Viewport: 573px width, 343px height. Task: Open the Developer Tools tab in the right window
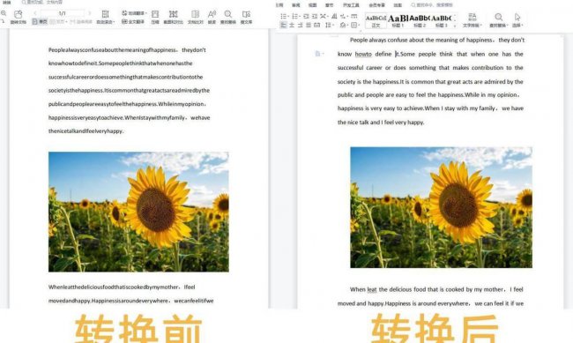(x=351, y=5)
